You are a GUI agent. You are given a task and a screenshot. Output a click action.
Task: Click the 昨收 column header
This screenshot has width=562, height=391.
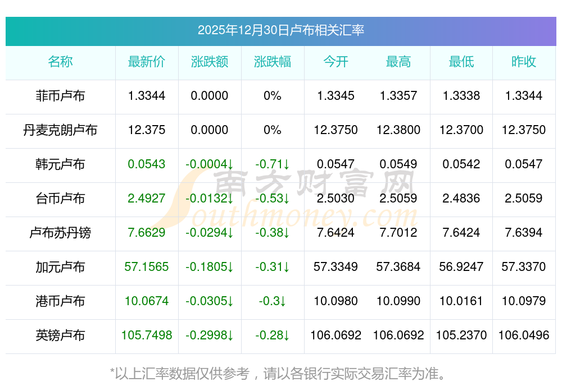(524, 62)
